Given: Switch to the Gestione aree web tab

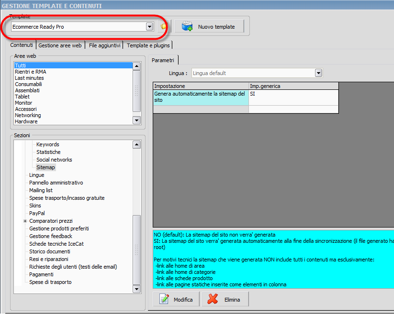Looking at the screenshot, I should (x=60, y=45).
